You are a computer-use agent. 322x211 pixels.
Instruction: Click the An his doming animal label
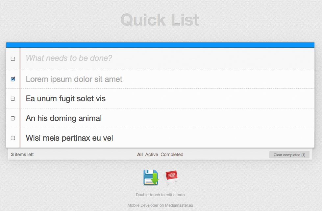click(64, 118)
